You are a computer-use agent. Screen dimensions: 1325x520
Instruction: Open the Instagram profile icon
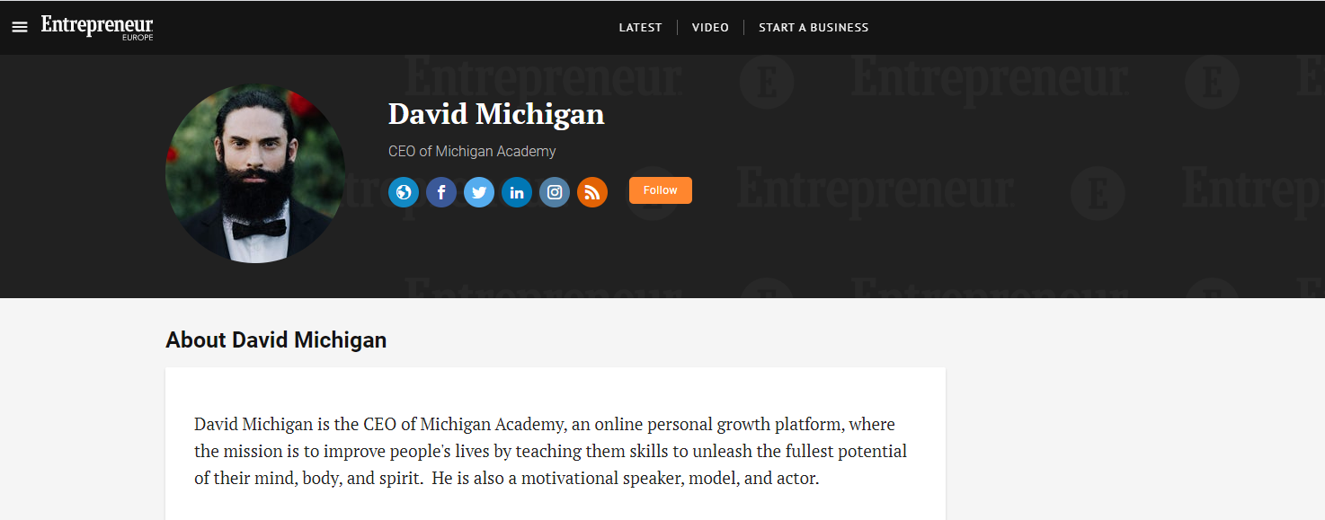point(555,192)
